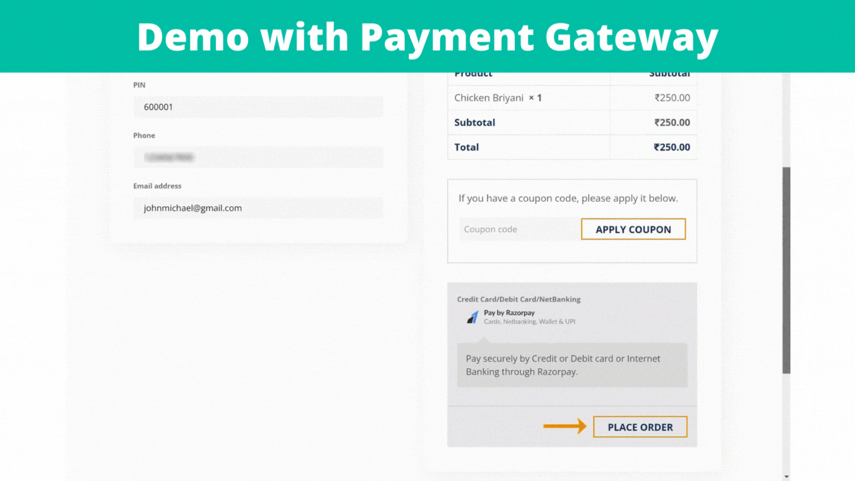Click the Cards, Netbanking, Wallet & UPI subtitle
This screenshot has width=855, height=481.
pyautogui.click(x=529, y=322)
